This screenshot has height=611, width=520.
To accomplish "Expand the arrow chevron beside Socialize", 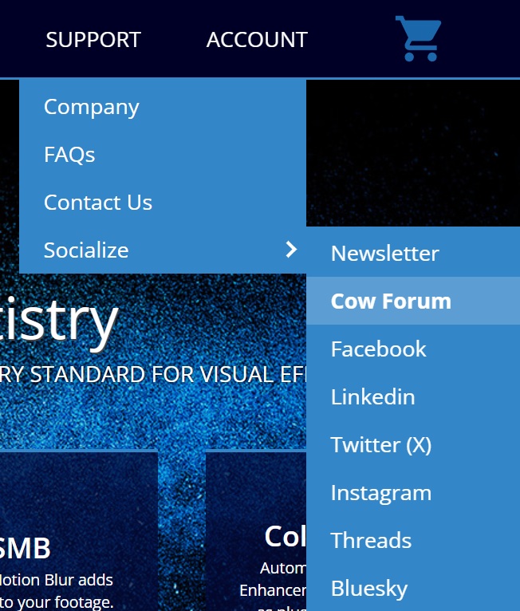I will [291, 250].
